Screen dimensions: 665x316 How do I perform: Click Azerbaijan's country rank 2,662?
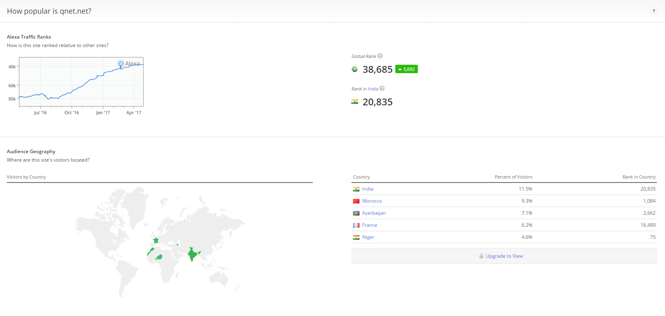(649, 213)
